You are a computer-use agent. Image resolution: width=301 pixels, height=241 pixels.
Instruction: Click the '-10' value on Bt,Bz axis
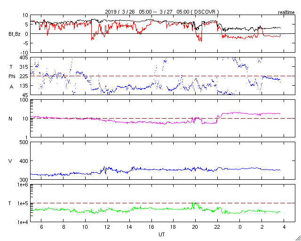(x=24, y=53)
